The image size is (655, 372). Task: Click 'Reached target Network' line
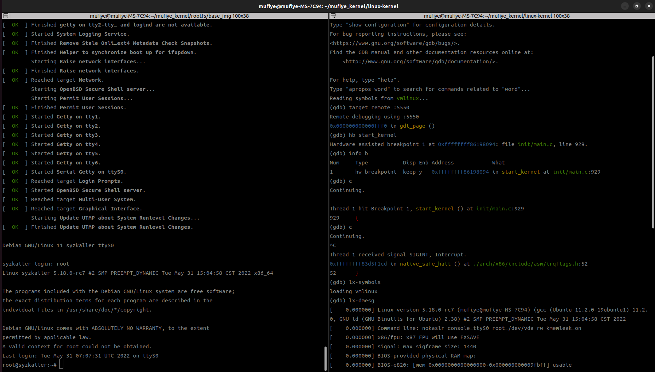[x=53, y=80]
